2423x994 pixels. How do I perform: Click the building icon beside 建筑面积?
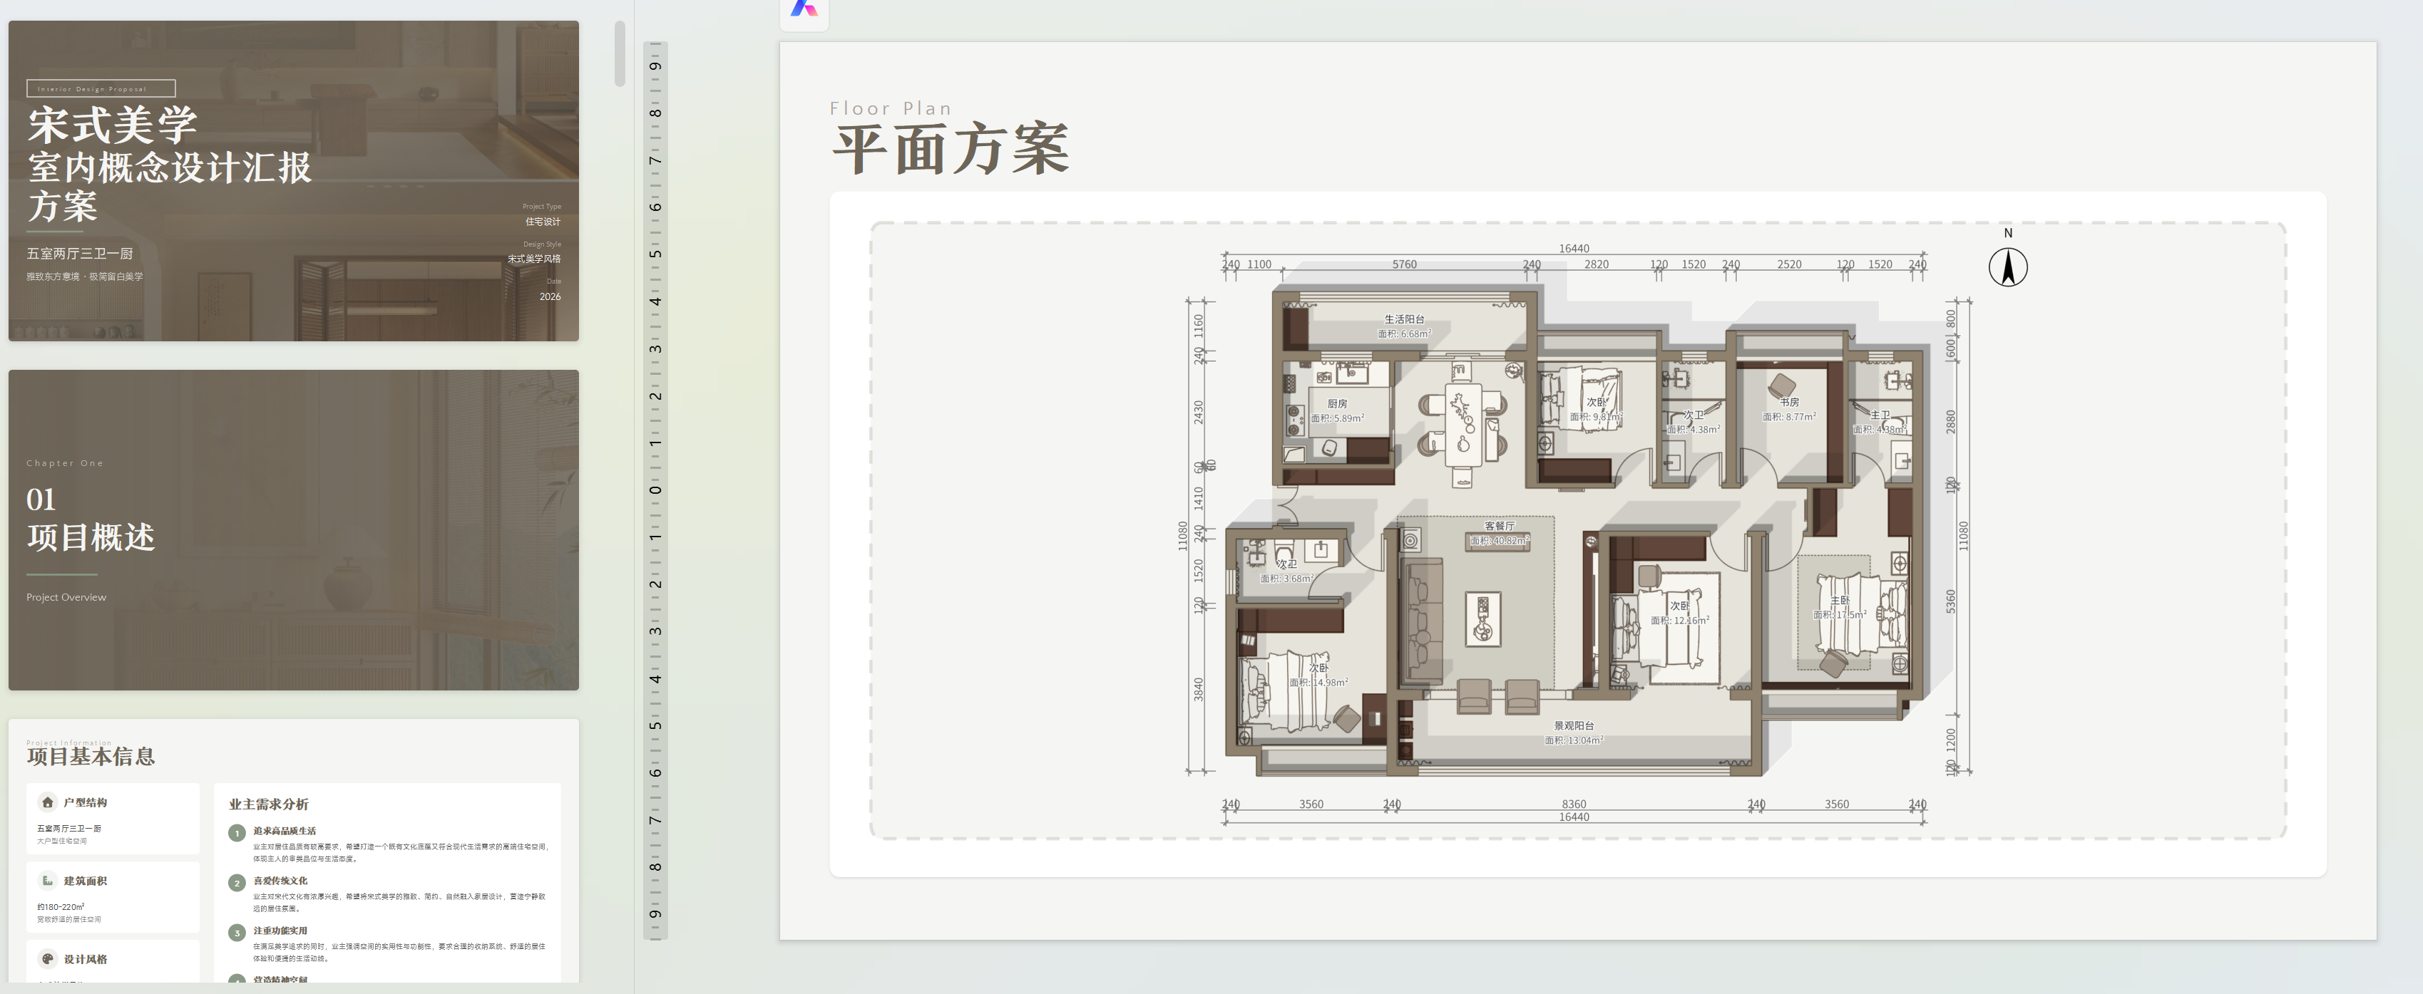click(x=46, y=881)
